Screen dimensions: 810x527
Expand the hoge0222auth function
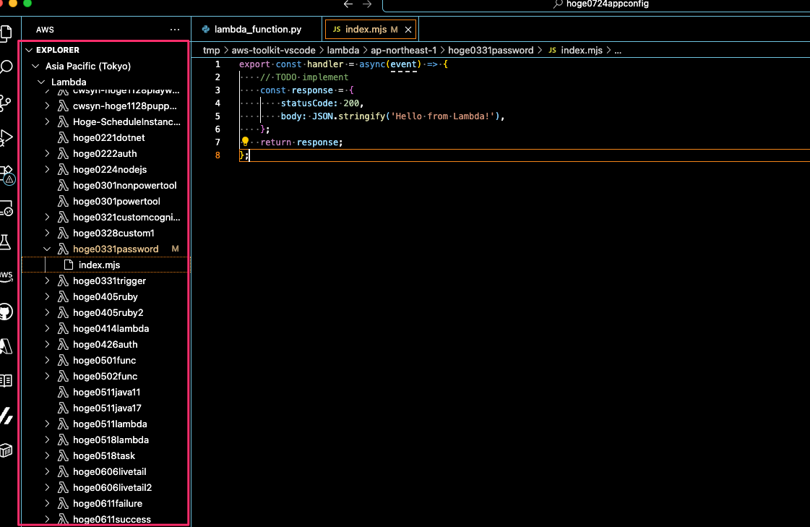coord(47,153)
